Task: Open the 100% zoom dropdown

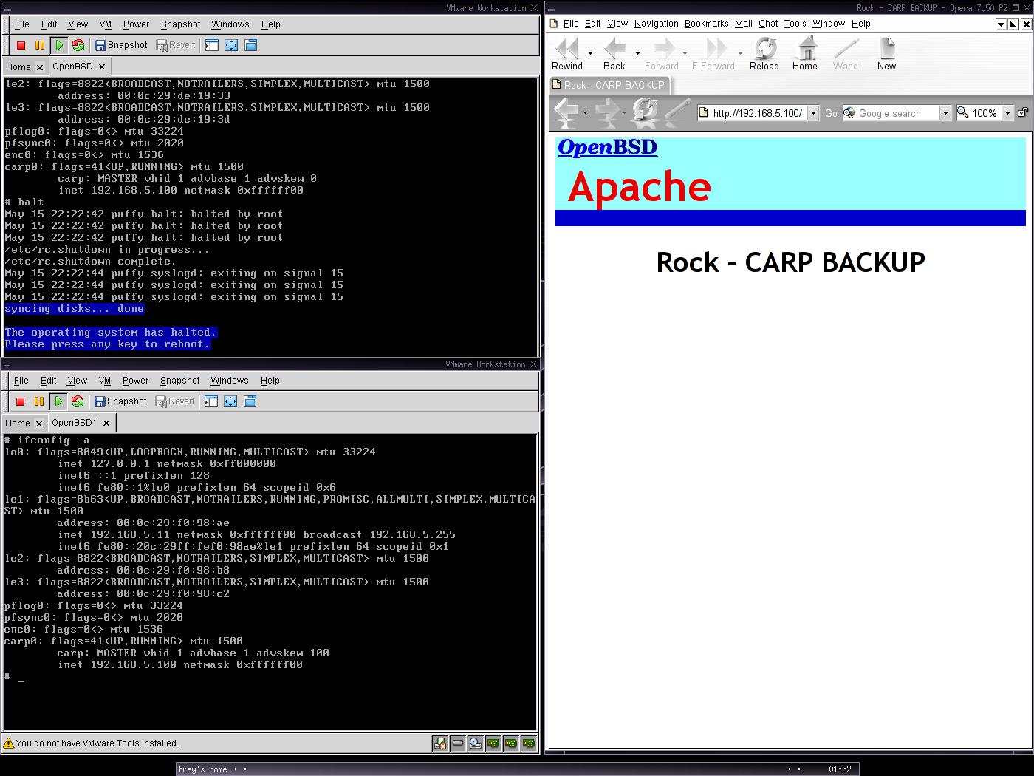Action: point(1007,113)
